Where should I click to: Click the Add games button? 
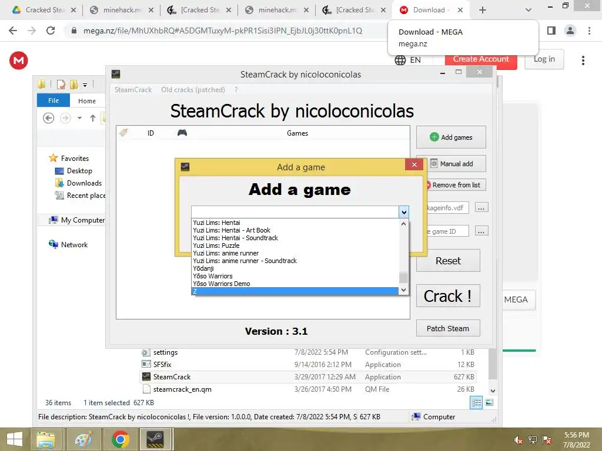pyautogui.click(x=451, y=137)
